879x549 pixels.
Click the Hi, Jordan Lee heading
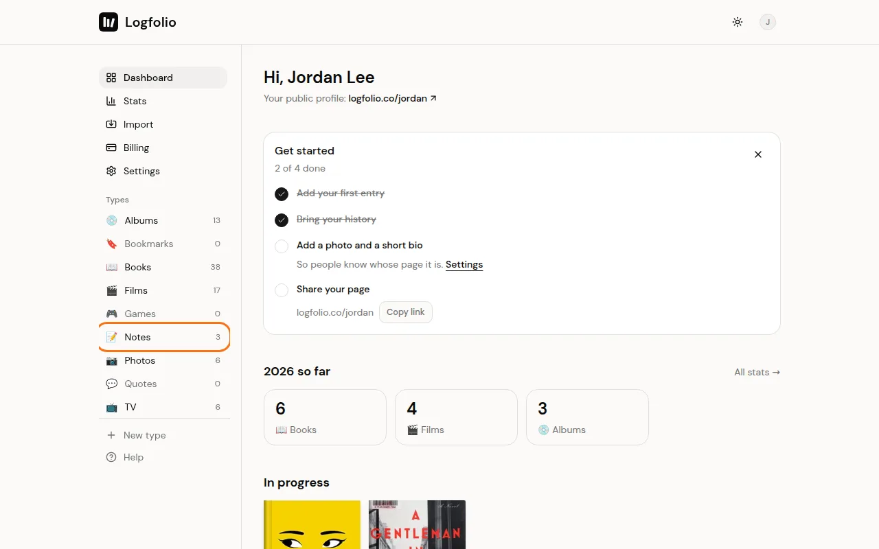pos(319,78)
